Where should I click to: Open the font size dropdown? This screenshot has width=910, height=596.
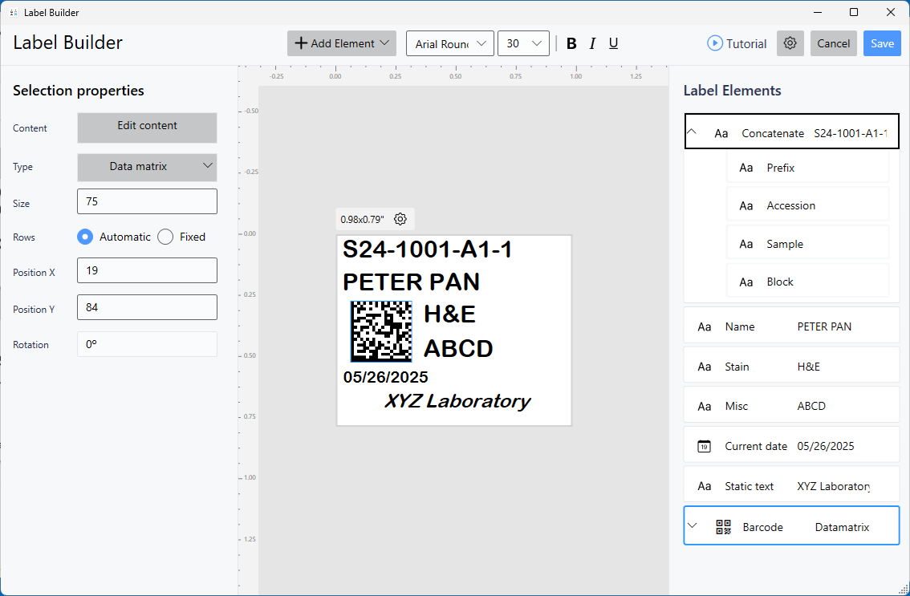pos(523,43)
